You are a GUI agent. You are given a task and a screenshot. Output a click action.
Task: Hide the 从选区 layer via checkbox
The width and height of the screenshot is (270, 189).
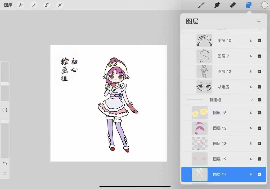[259, 87]
